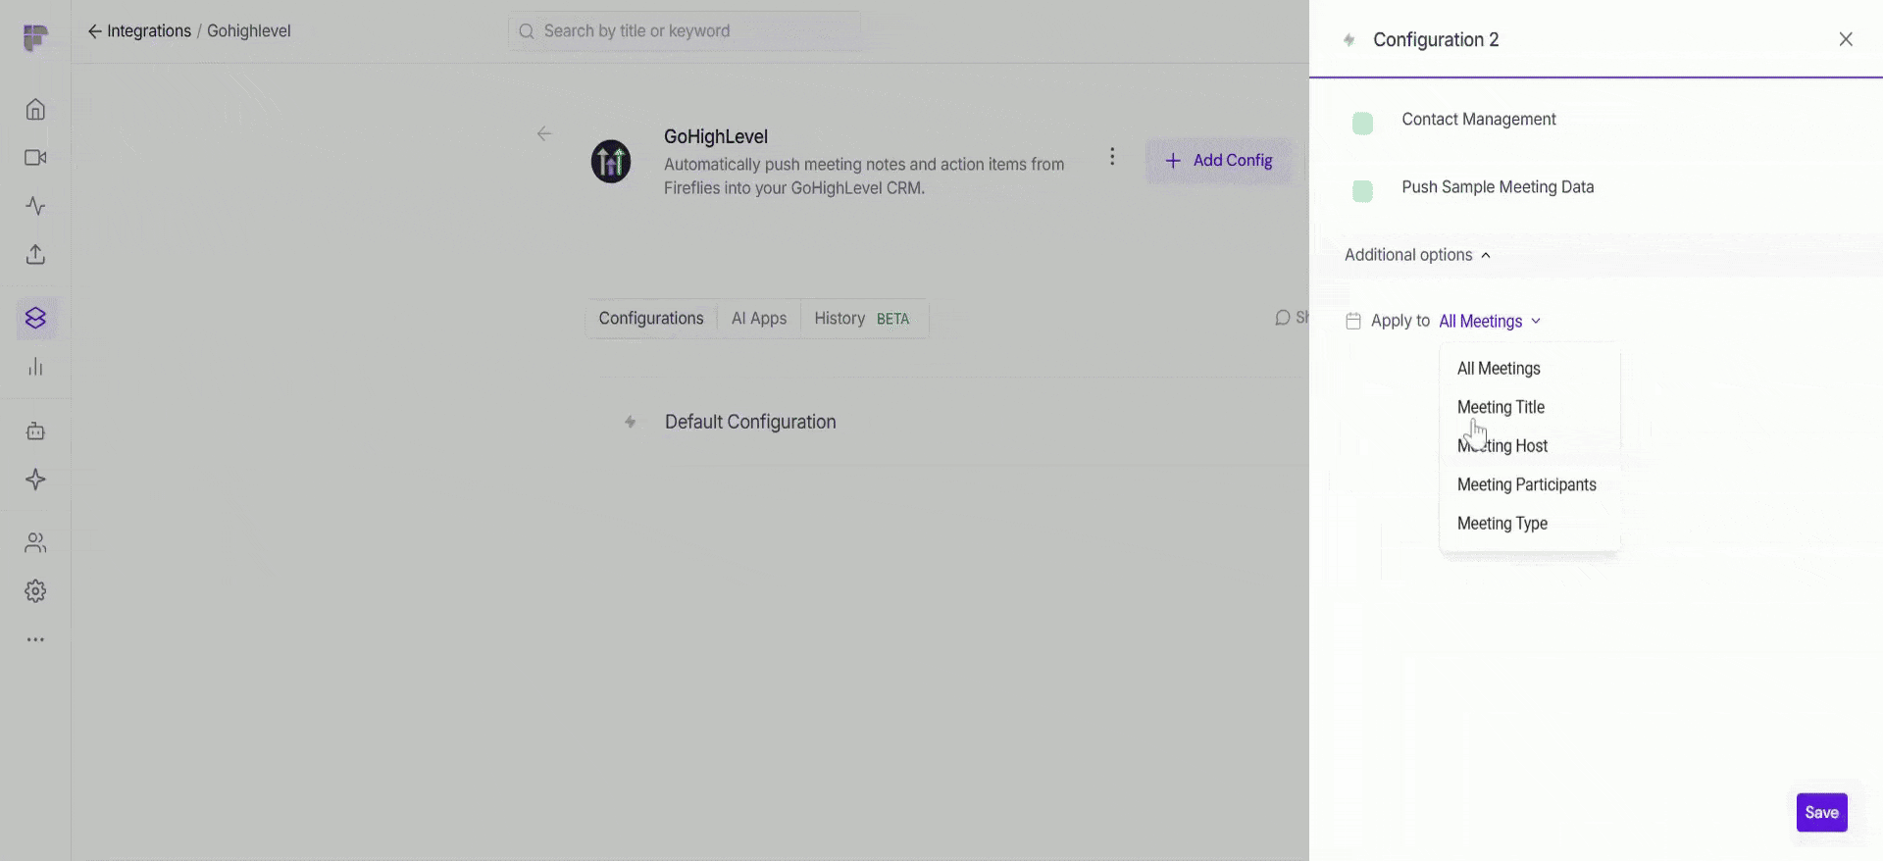Select Meeting Participants option

click(x=1529, y=484)
